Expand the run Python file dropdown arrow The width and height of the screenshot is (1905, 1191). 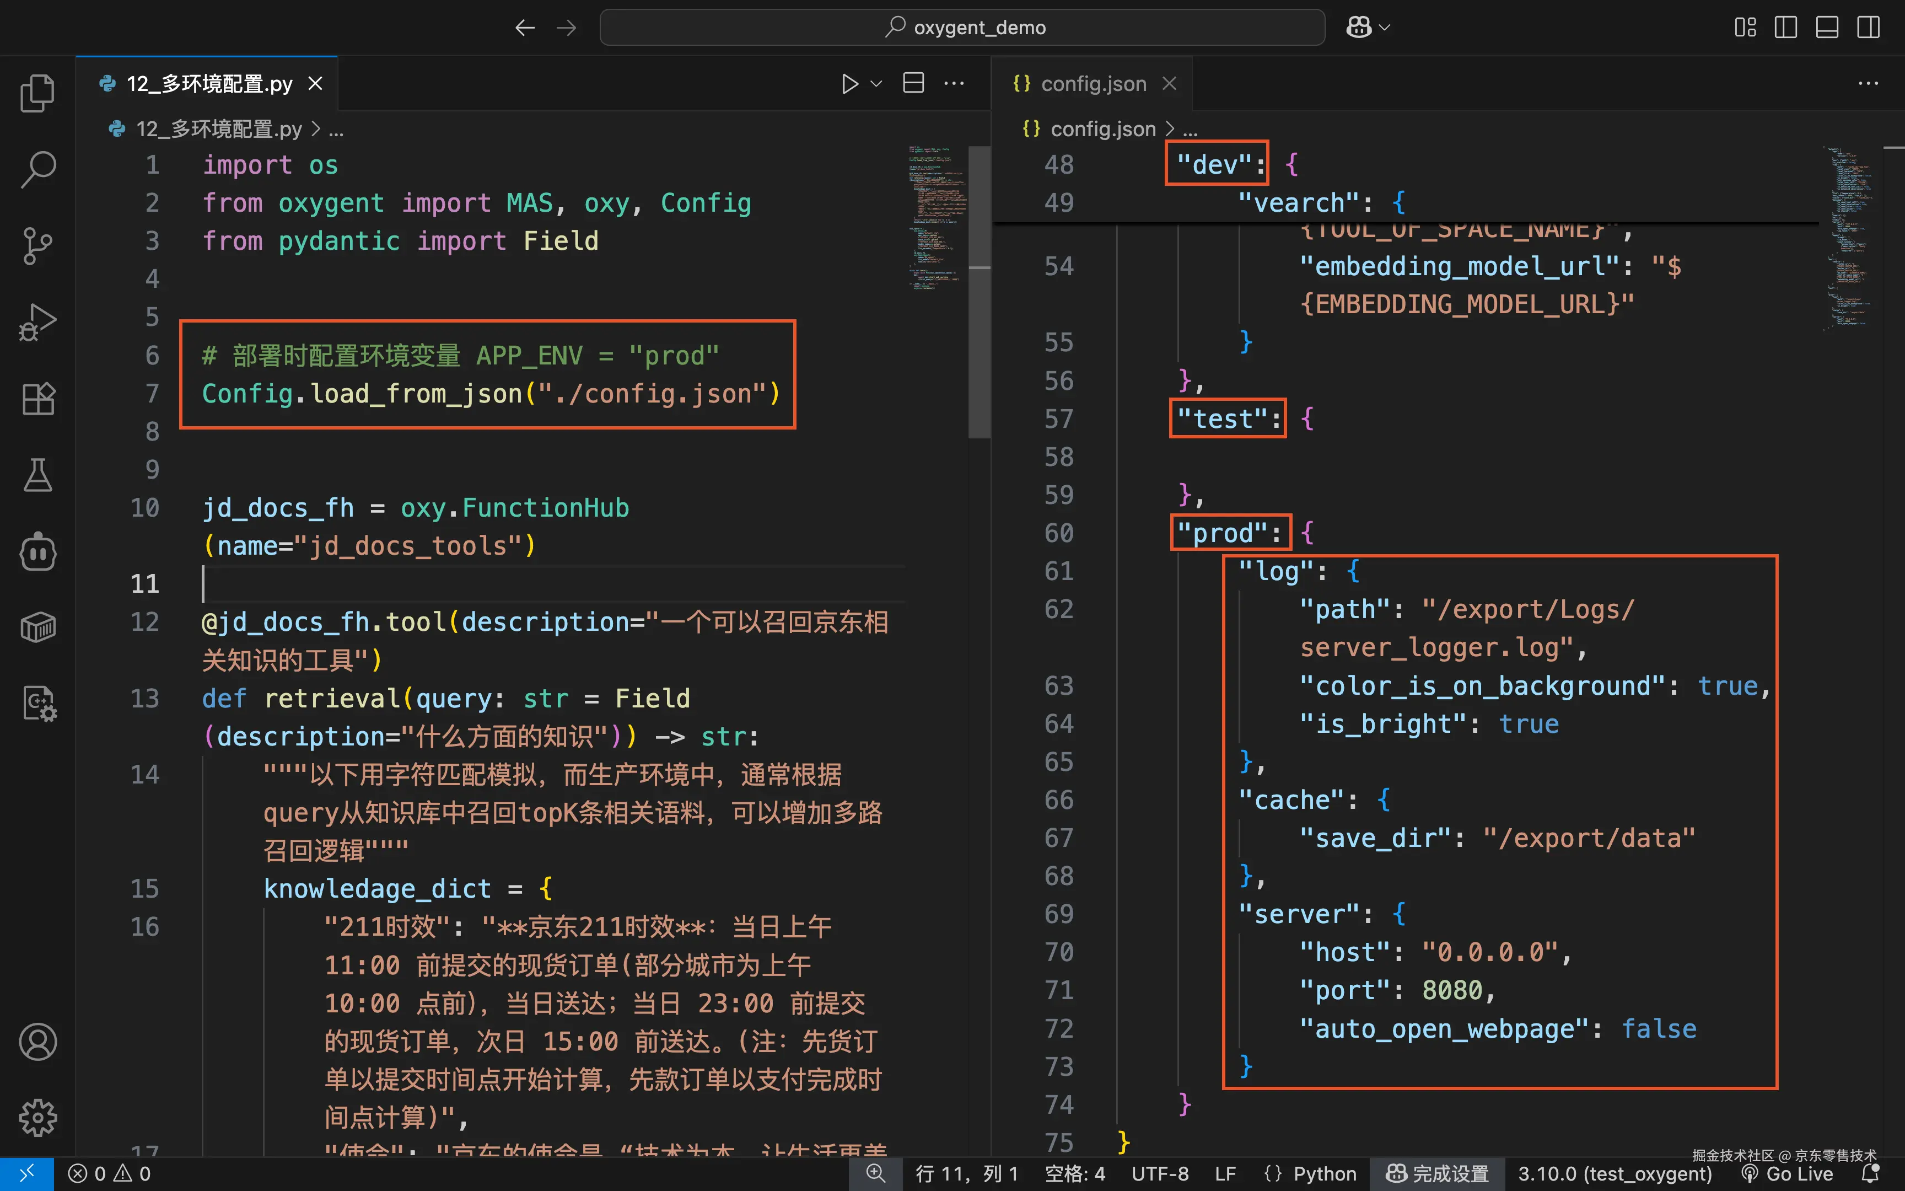coord(876,83)
